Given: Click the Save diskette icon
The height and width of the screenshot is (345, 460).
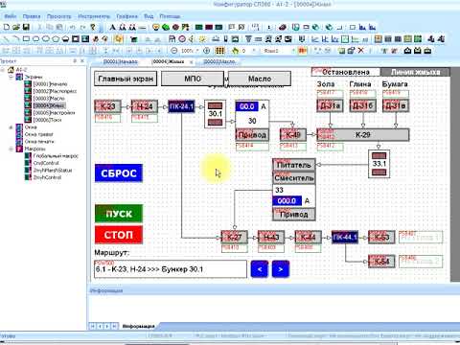Looking at the screenshot, I should [26, 27].
